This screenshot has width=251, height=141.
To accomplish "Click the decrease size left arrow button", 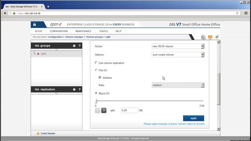I will coord(98,110).
